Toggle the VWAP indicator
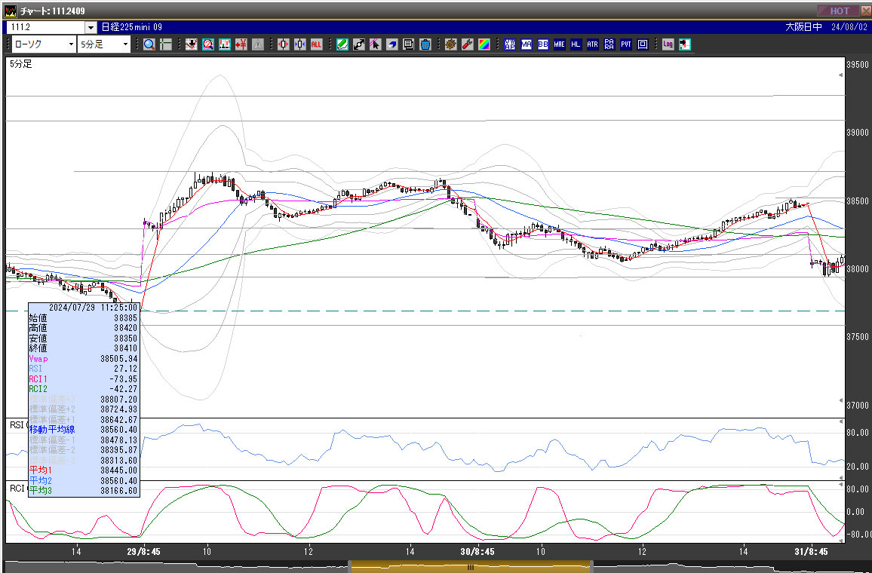This screenshot has width=872, height=573. (x=510, y=44)
